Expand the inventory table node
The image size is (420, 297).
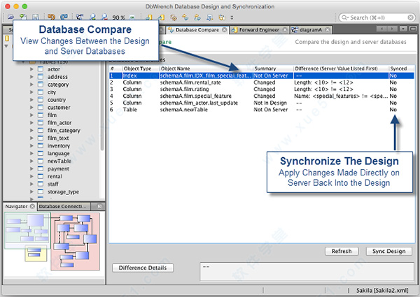tap(31, 145)
